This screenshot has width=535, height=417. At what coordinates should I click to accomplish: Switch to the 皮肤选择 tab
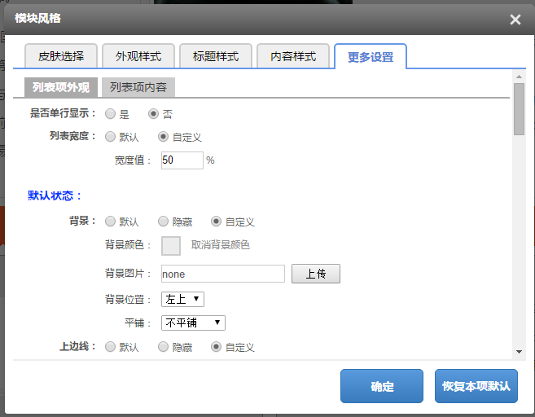click(61, 56)
